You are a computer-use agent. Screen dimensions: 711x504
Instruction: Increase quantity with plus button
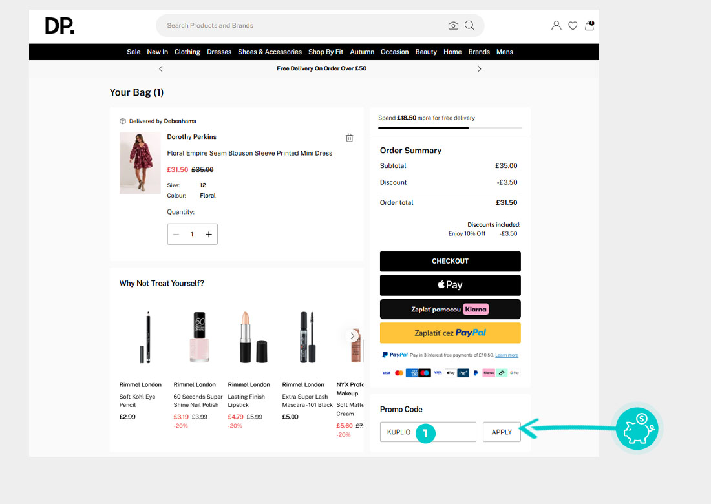click(x=209, y=235)
